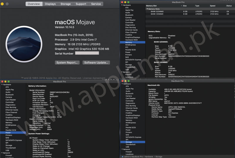The image size is (235, 158).
Task: Select Firewall in the Battery Information window sidebar
Action: pyautogui.click(x=9, y=155)
